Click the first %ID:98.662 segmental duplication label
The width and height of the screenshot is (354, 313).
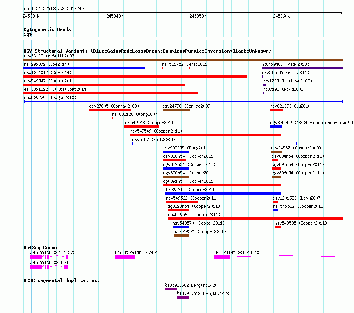coord(191,285)
